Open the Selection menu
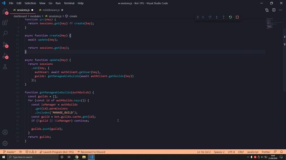This screenshot has height=160, width=286. point(30,3)
